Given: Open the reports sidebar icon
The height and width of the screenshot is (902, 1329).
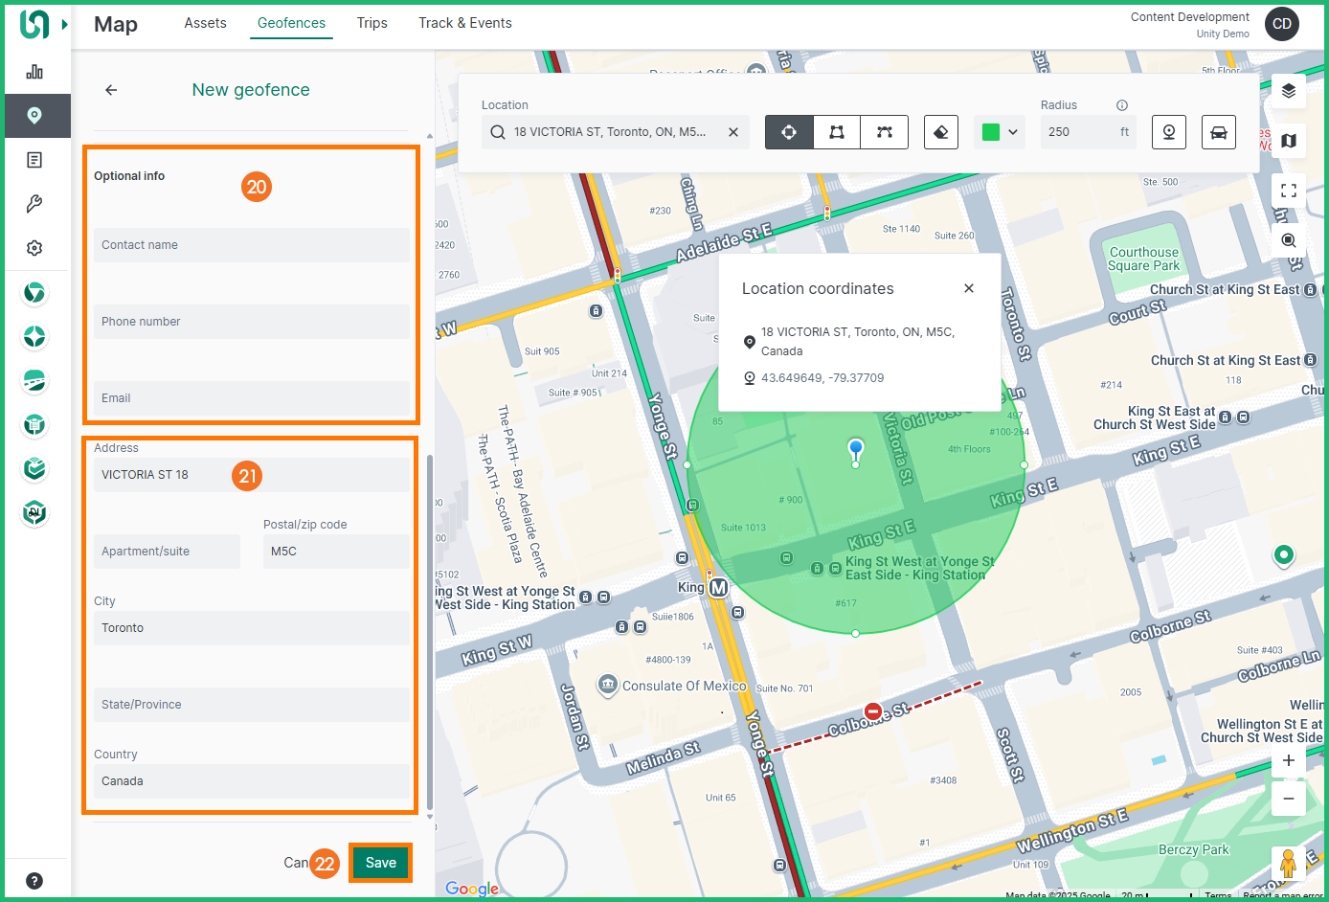Looking at the screenshot, I should [34, 160].
